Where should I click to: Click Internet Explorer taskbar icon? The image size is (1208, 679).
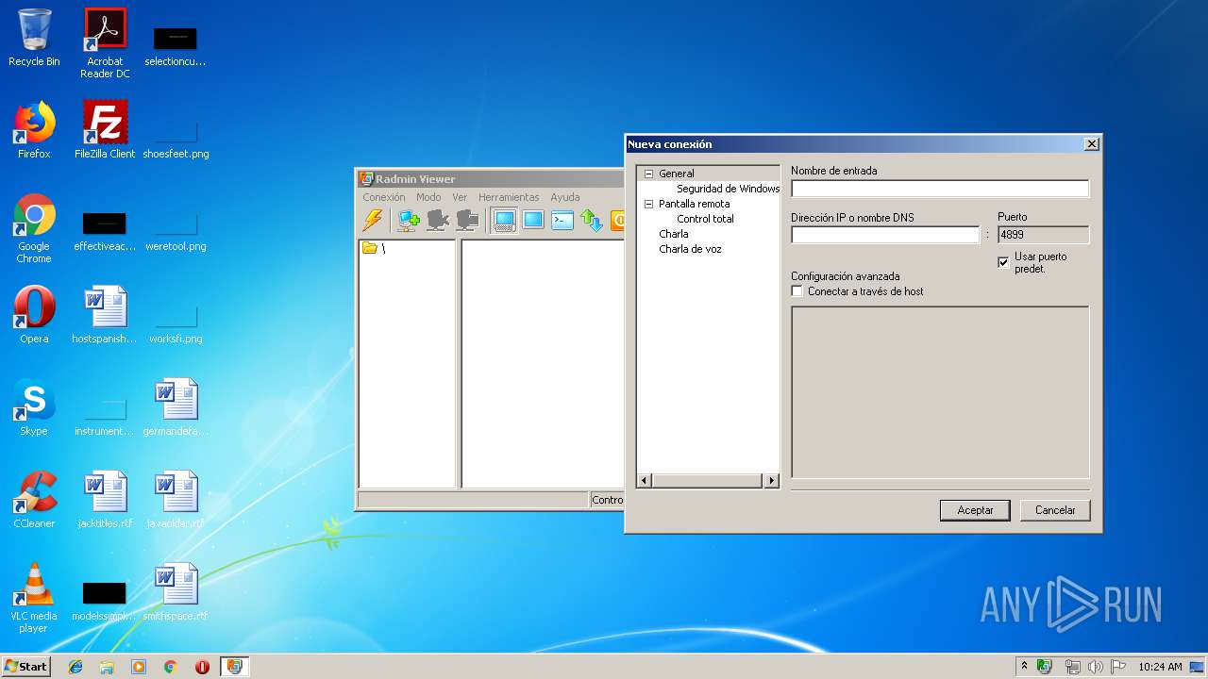click(75, 667)
